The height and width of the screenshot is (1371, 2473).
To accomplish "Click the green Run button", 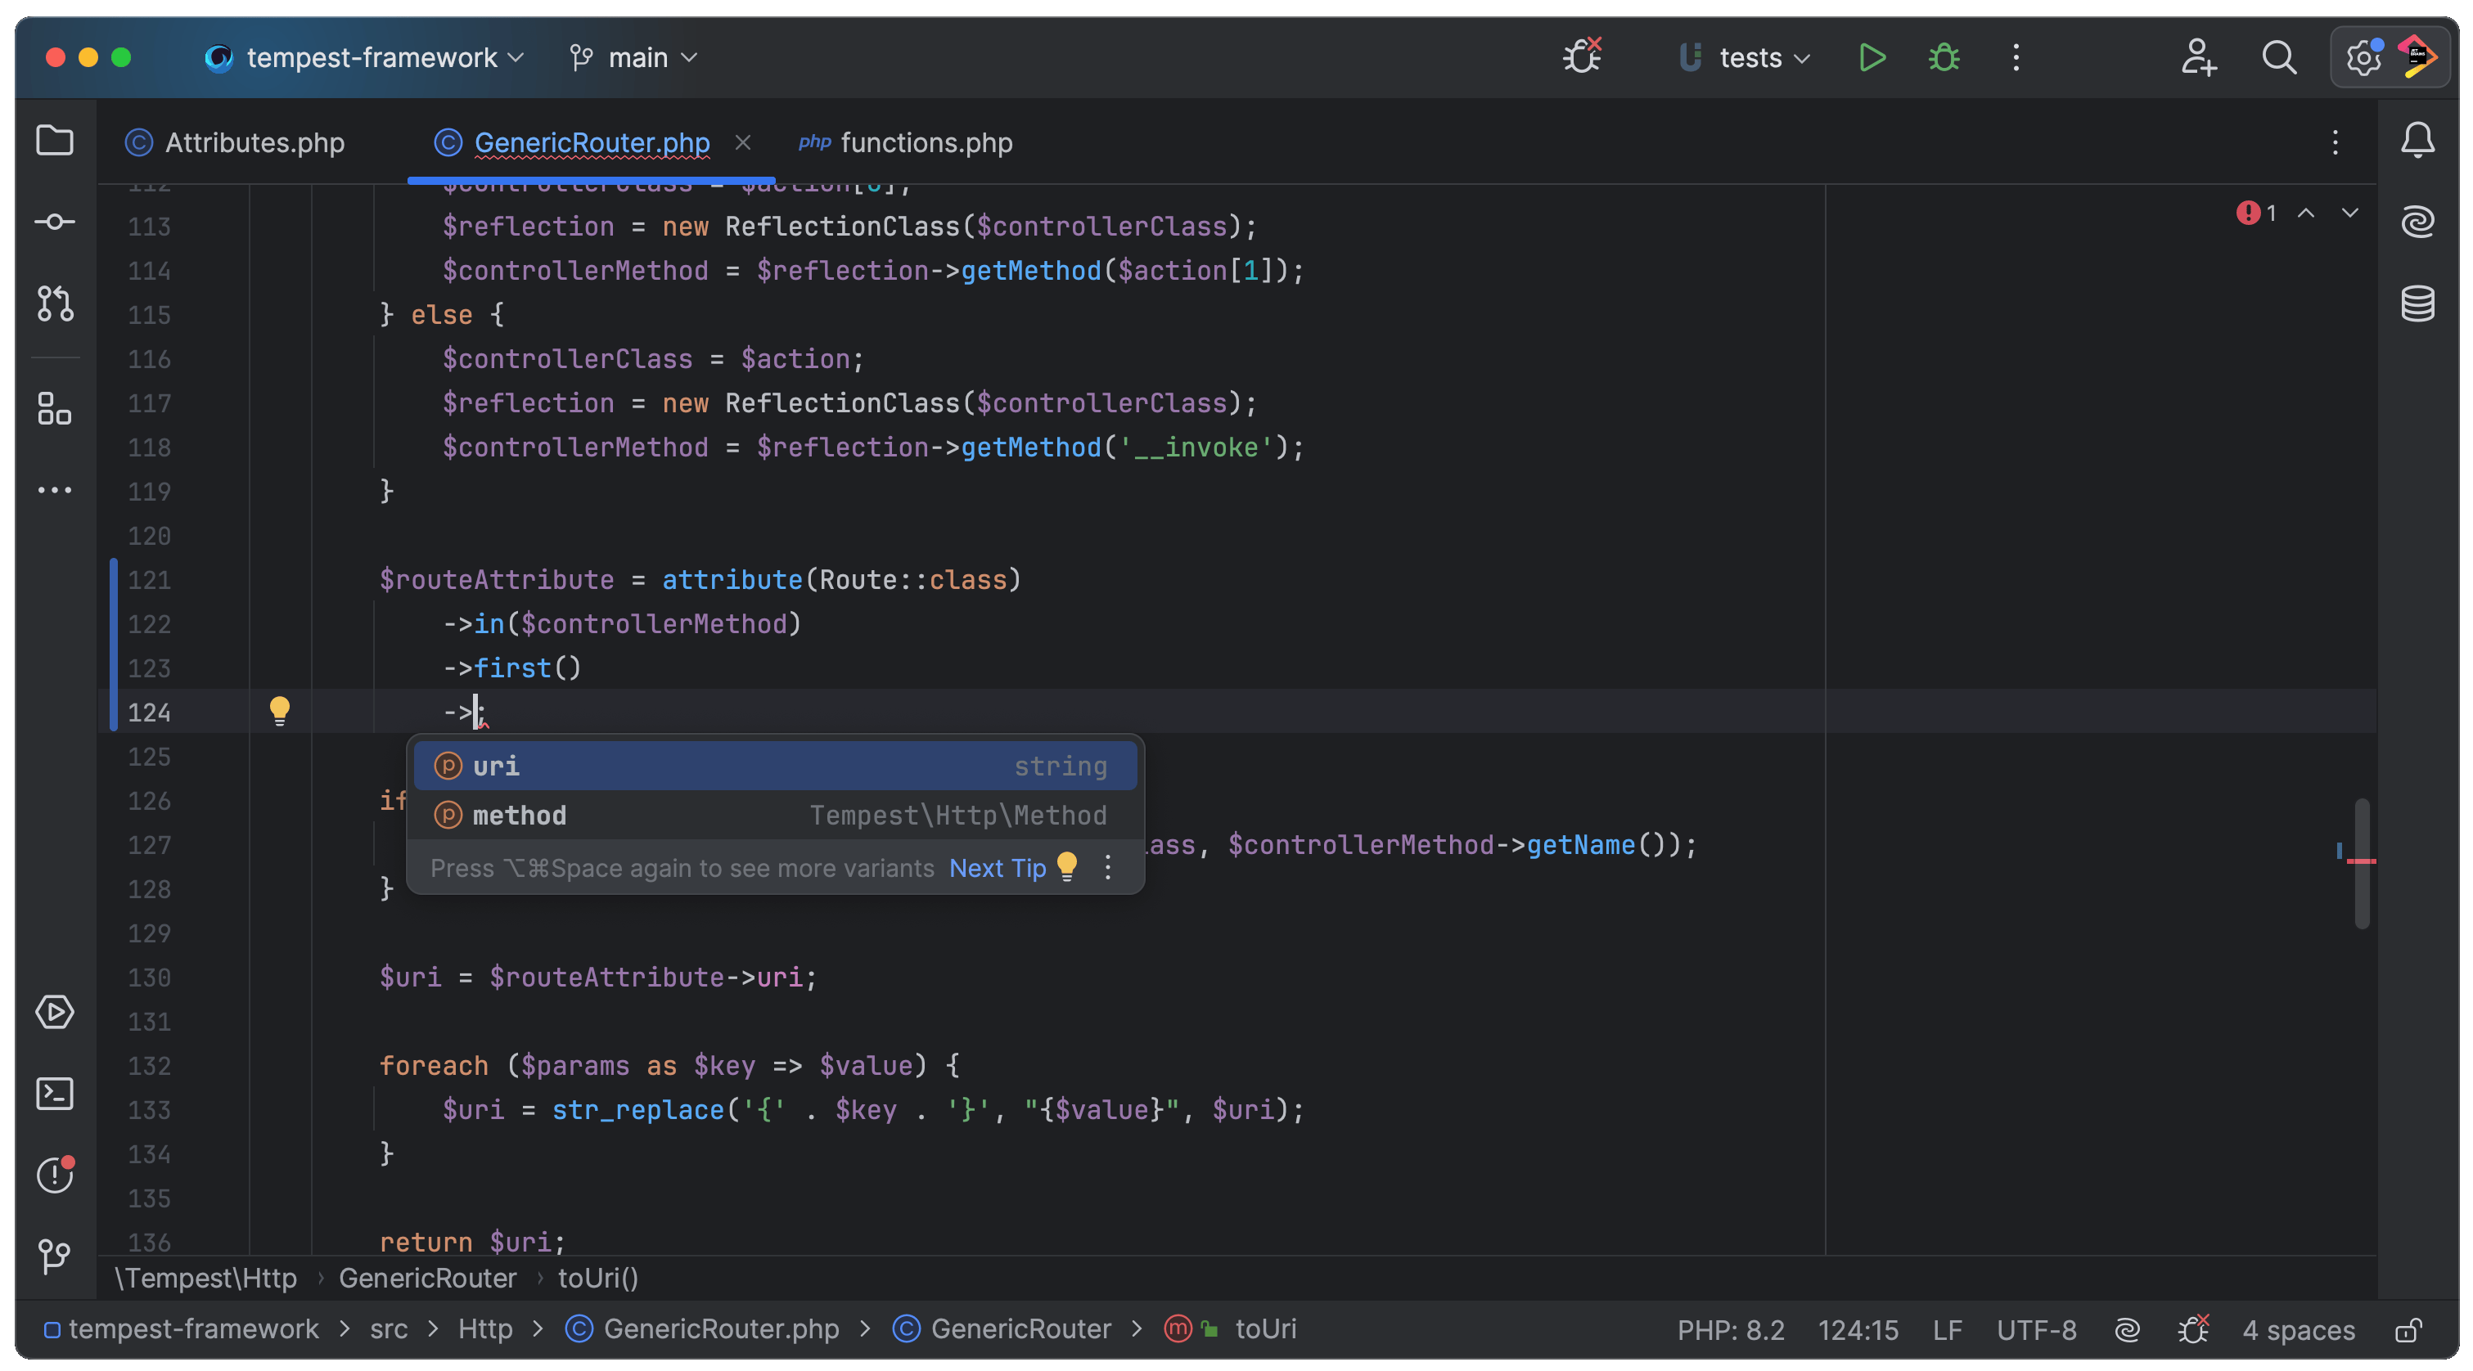I will tap(1871, 57).
